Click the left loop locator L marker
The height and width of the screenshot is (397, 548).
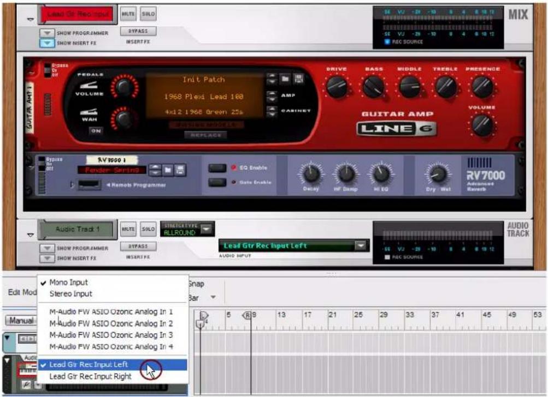pos(203,316)
